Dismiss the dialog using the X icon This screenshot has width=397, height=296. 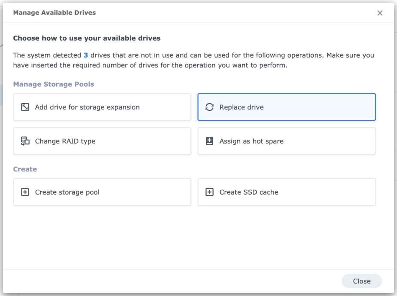(x=380, y=13)
